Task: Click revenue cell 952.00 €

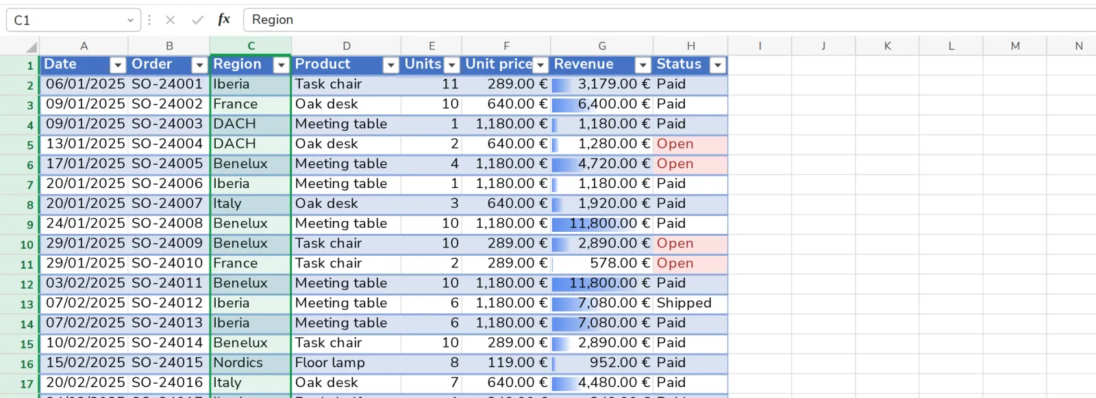Action: click(x=602, y=363)
